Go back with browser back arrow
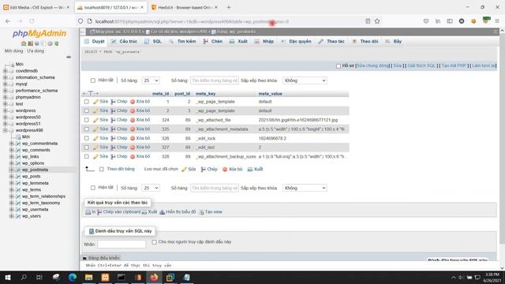The height and width of the screenshot is (284, 505). click(8, 21)
